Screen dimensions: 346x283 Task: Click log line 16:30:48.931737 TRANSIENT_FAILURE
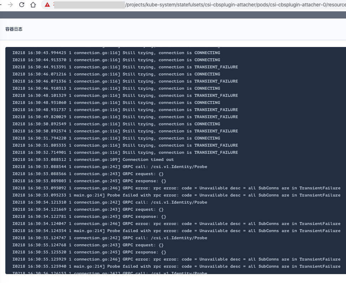point(125,110)
